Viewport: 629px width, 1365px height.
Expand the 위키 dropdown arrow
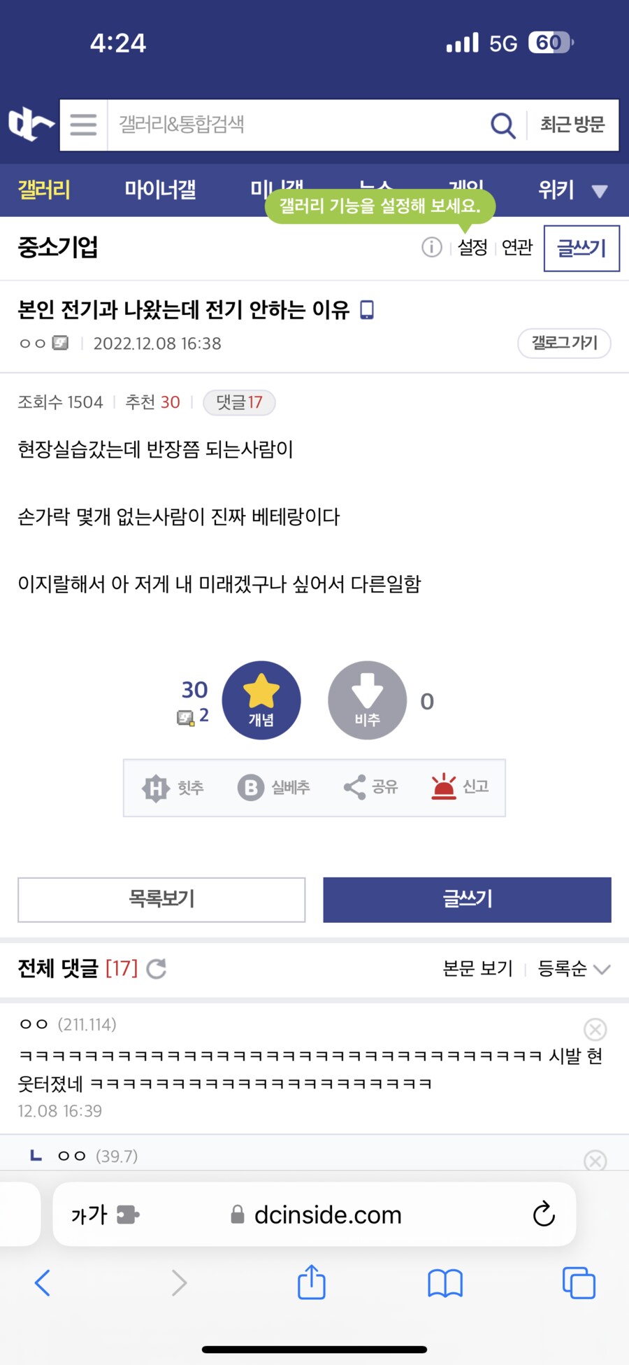click(600, 190)
